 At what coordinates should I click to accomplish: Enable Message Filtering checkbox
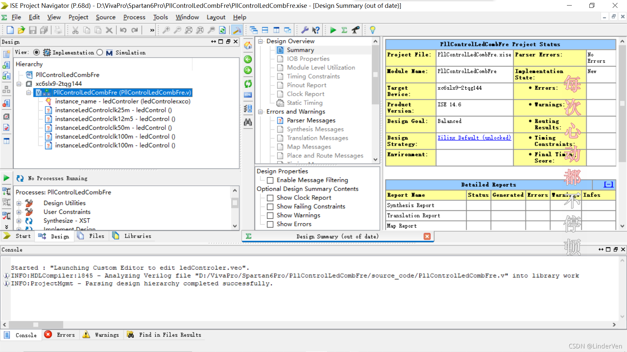[270, 180]
